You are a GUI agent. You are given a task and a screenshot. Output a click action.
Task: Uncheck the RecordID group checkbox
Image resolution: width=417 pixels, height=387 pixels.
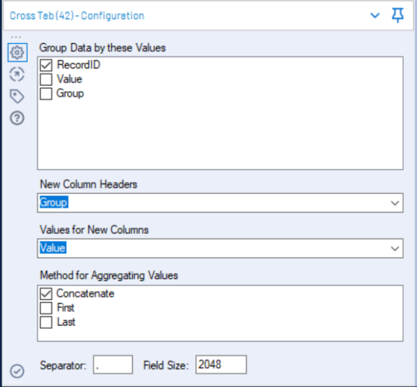point(46,65)
